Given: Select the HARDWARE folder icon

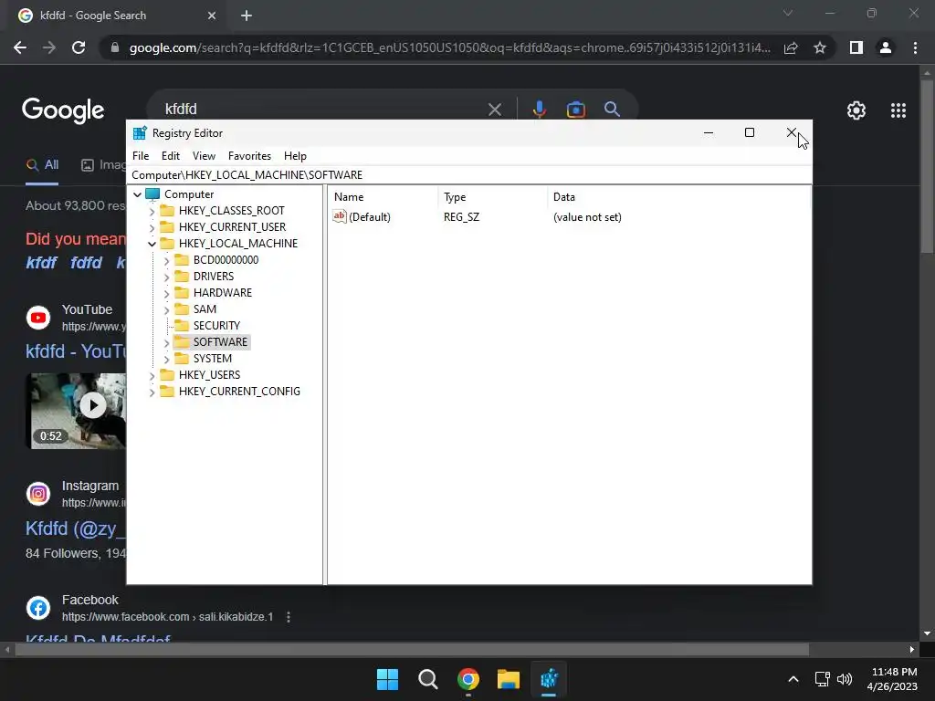Looking at the screenshot, I should (182, 292).
